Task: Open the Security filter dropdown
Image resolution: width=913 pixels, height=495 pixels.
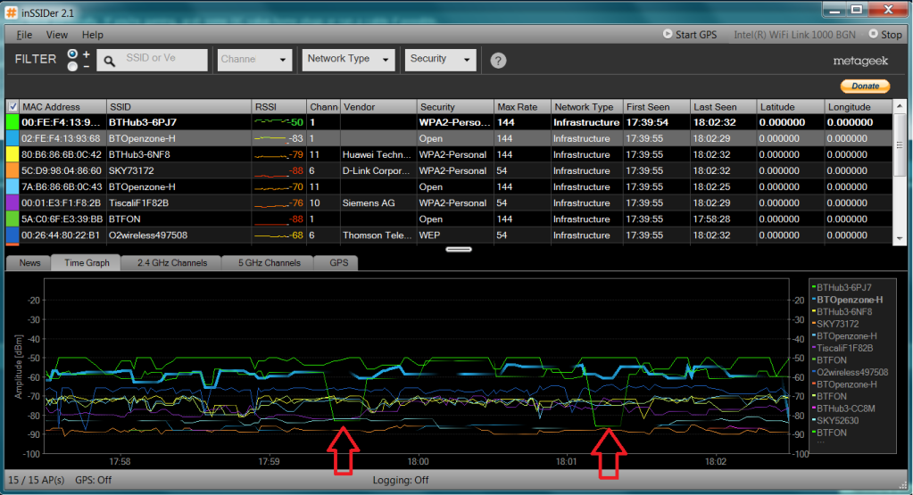Action: (x=440, y=60)
